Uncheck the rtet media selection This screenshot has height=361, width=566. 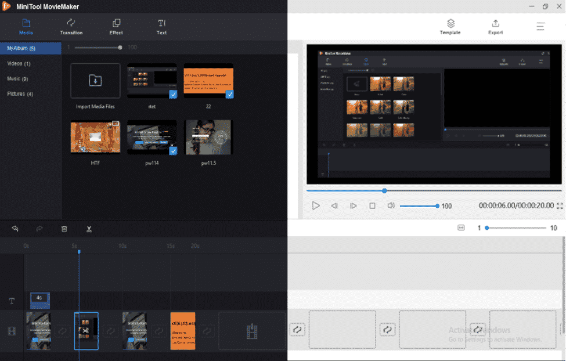(x=174, y=93)
